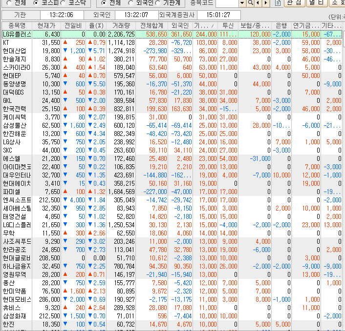
Task: Choose the 외국인 investor radio button
Action: click(x=130, y=3)
